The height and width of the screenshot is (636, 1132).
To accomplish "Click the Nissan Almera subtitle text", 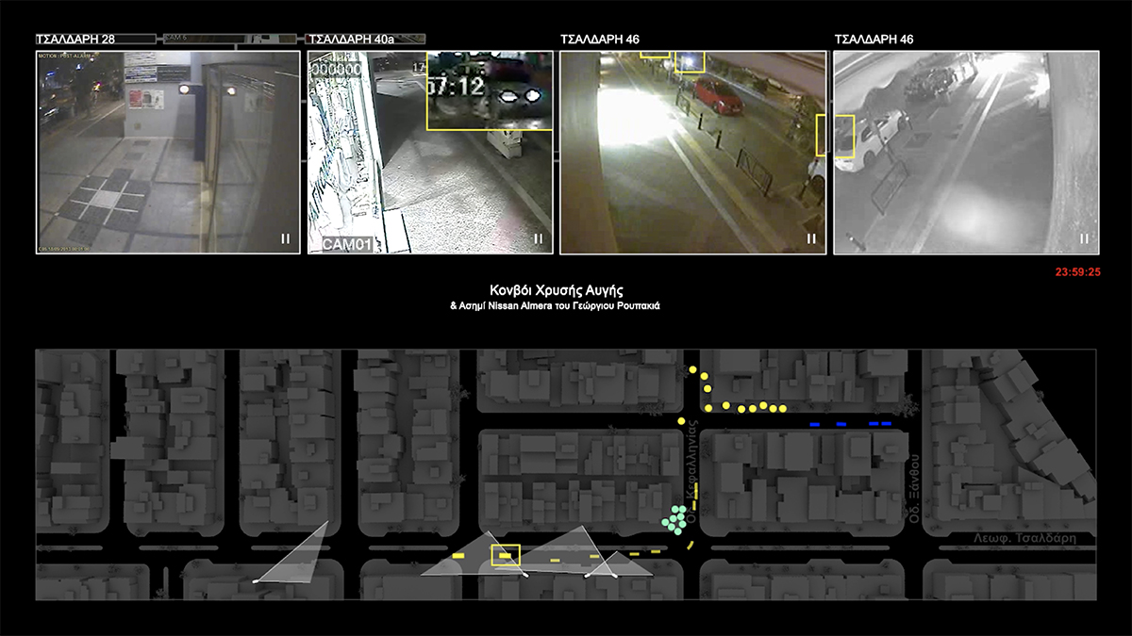I will click(555, 307).
